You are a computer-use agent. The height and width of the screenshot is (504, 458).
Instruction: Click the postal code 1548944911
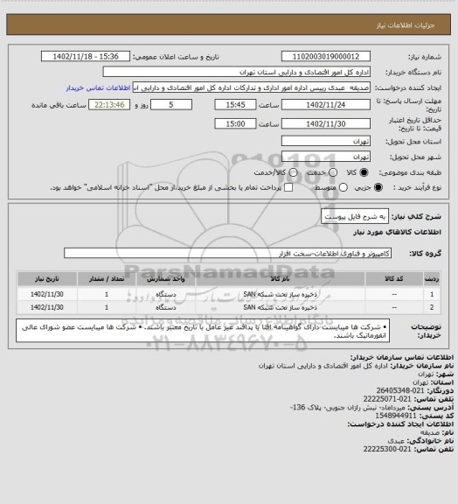(x=396, y=416)
